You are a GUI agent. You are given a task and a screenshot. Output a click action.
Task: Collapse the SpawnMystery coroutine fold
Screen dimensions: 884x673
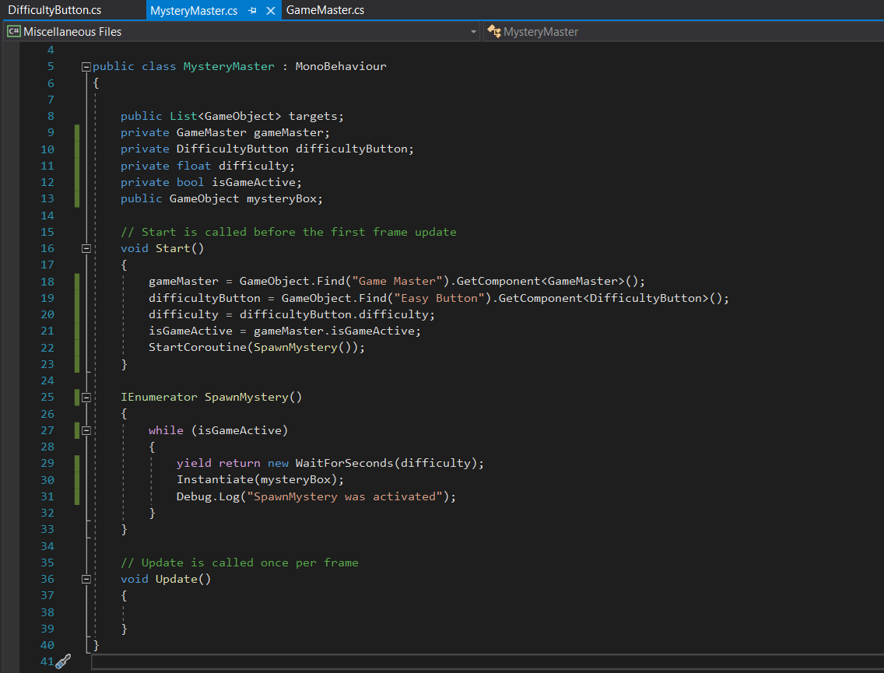(x=86, y=397)
